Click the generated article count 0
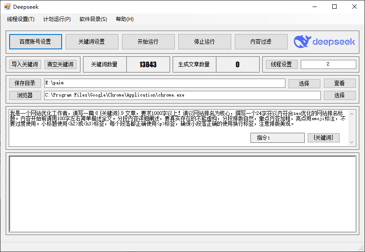The image size is (365, 252). point(238,64)
